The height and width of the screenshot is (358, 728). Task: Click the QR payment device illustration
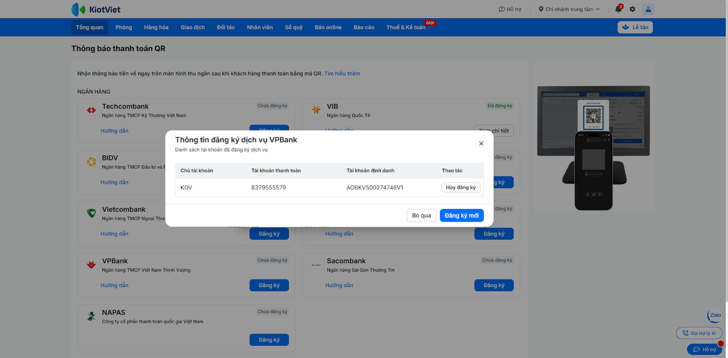point(593,148)
